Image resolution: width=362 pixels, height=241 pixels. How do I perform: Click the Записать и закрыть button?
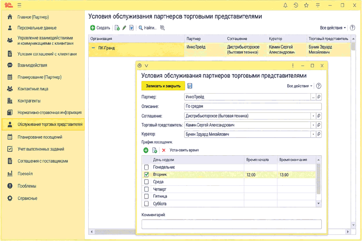click(163, 86)
